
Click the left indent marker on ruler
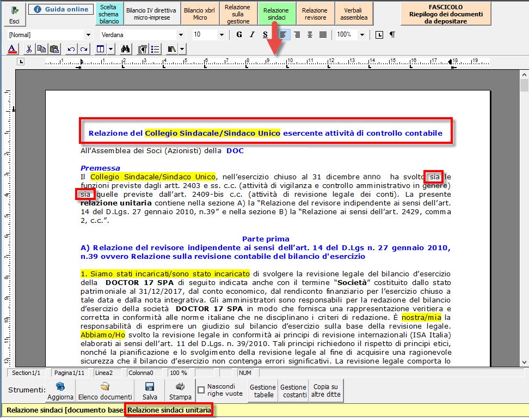pyautogui.click(x=81, y=62)
